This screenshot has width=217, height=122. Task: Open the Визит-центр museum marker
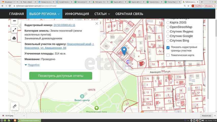82,96
